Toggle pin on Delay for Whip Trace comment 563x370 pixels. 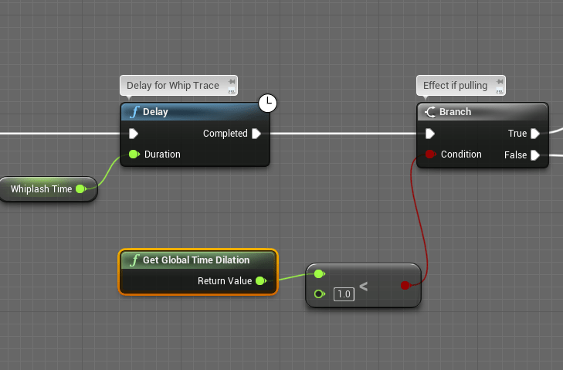[230, 81]
